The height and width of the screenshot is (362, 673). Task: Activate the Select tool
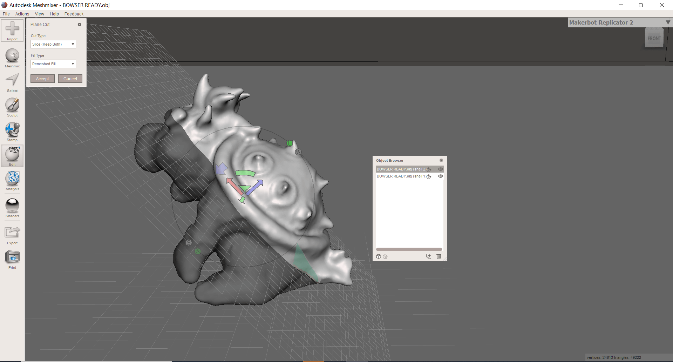click(x=12, y=83)
